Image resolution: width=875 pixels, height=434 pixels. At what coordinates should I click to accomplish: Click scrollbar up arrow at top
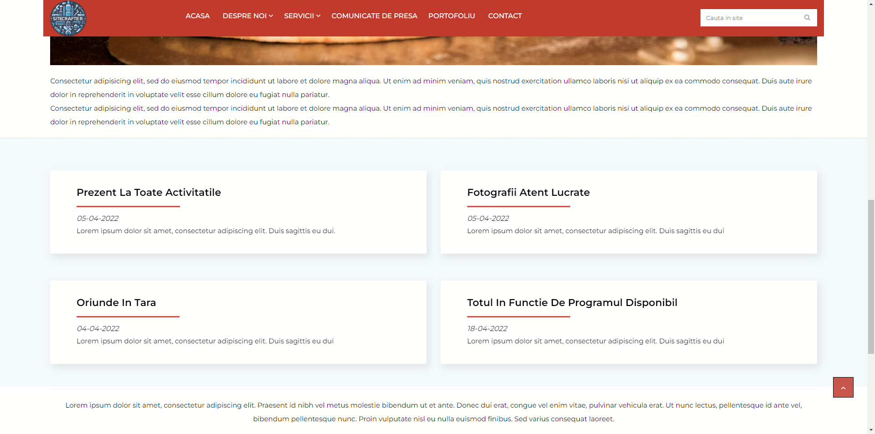click(x=871, y=4)
